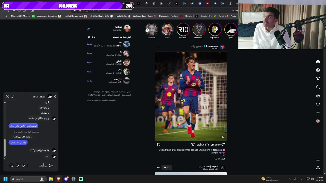The width and height of the screenshot is (326, 183).
Task: Open Brave browser from taskbar
Action: click(x=59, y=179)
